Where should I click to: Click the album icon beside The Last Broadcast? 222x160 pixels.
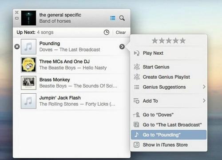(136, 124)
